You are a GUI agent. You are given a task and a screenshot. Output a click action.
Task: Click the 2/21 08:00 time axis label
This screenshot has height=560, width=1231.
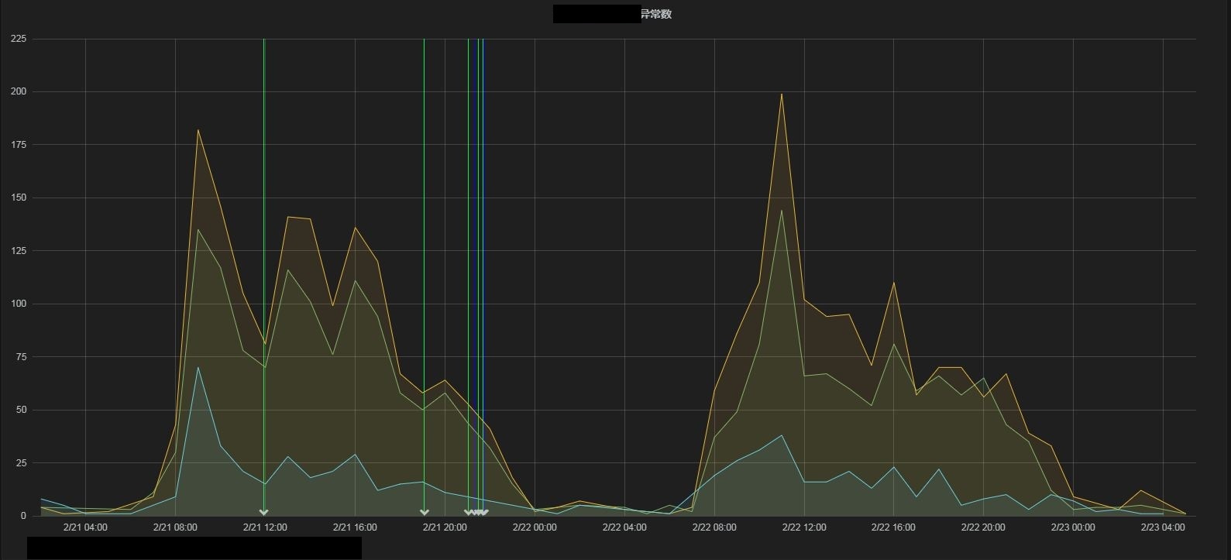(175, 527)
